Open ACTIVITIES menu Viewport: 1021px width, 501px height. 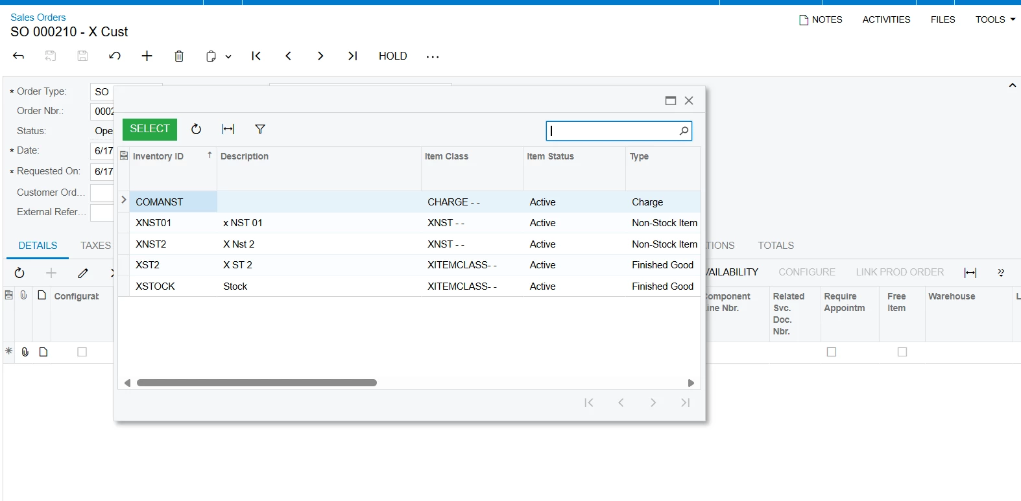[x=886, y=19]
